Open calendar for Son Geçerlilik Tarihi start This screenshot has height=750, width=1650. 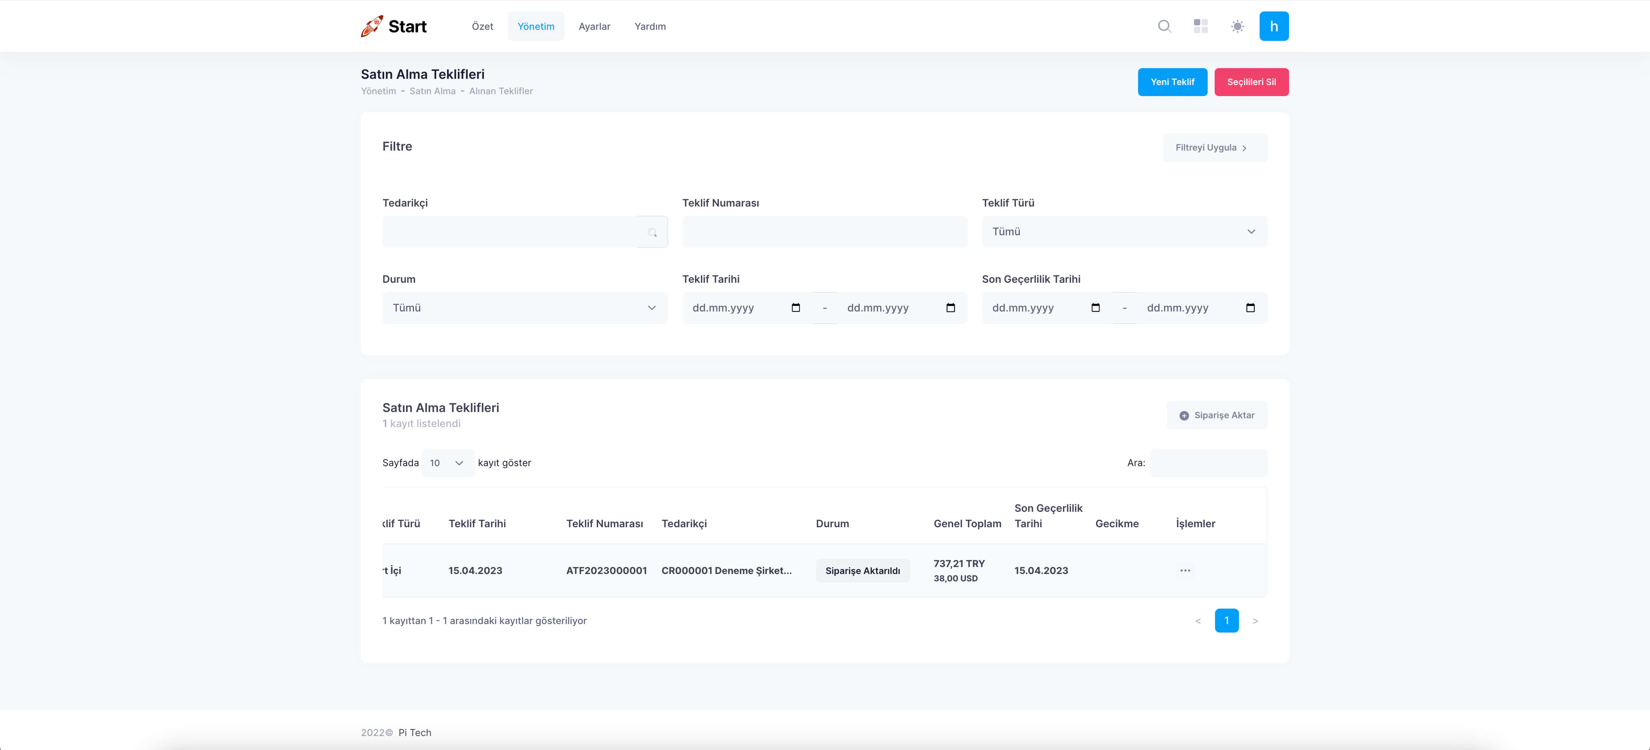1095,308
